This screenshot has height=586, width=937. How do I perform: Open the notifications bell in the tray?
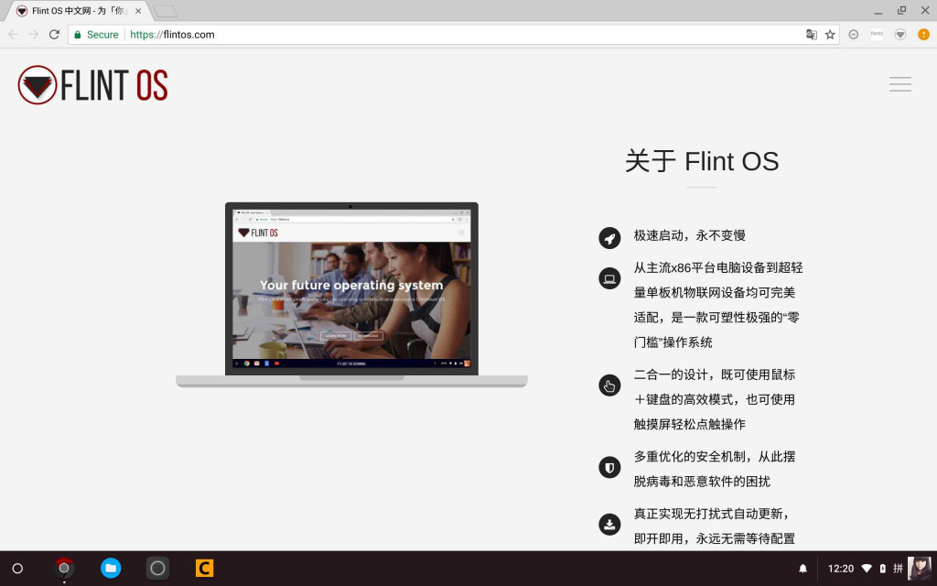[x=803, y=569]
